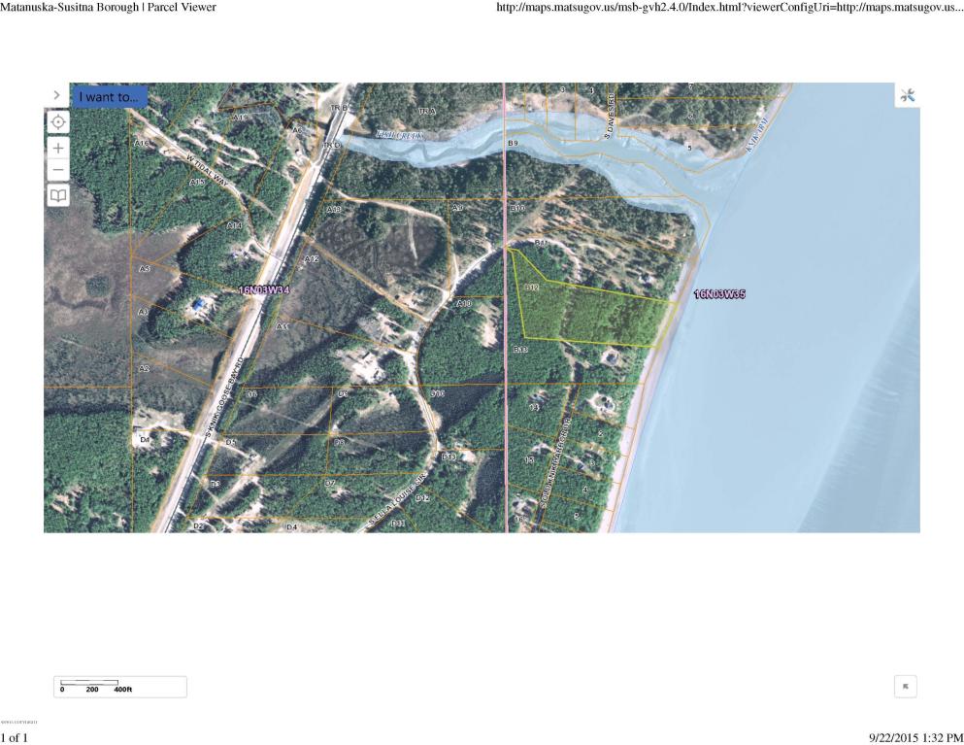This screenshot has height=745, width=964.
Task: Click the page header title 'Matanuska-Susitna Borough | Parcel Viewer'
Action: [x=108, y=8]
